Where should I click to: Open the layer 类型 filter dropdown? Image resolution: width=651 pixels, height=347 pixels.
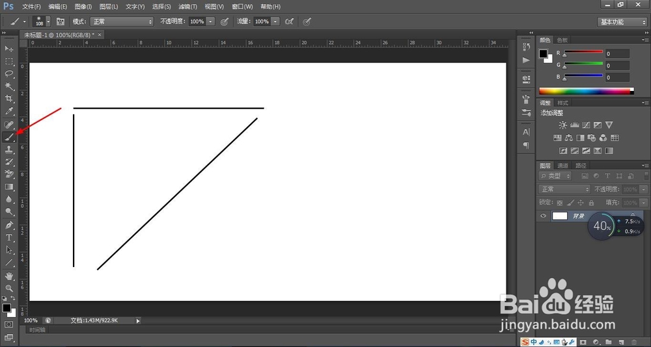(x=555, y=176)
